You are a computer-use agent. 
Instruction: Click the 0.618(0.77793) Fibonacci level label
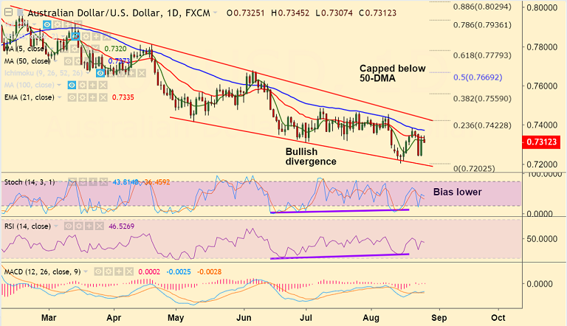(x=482, y=55)
